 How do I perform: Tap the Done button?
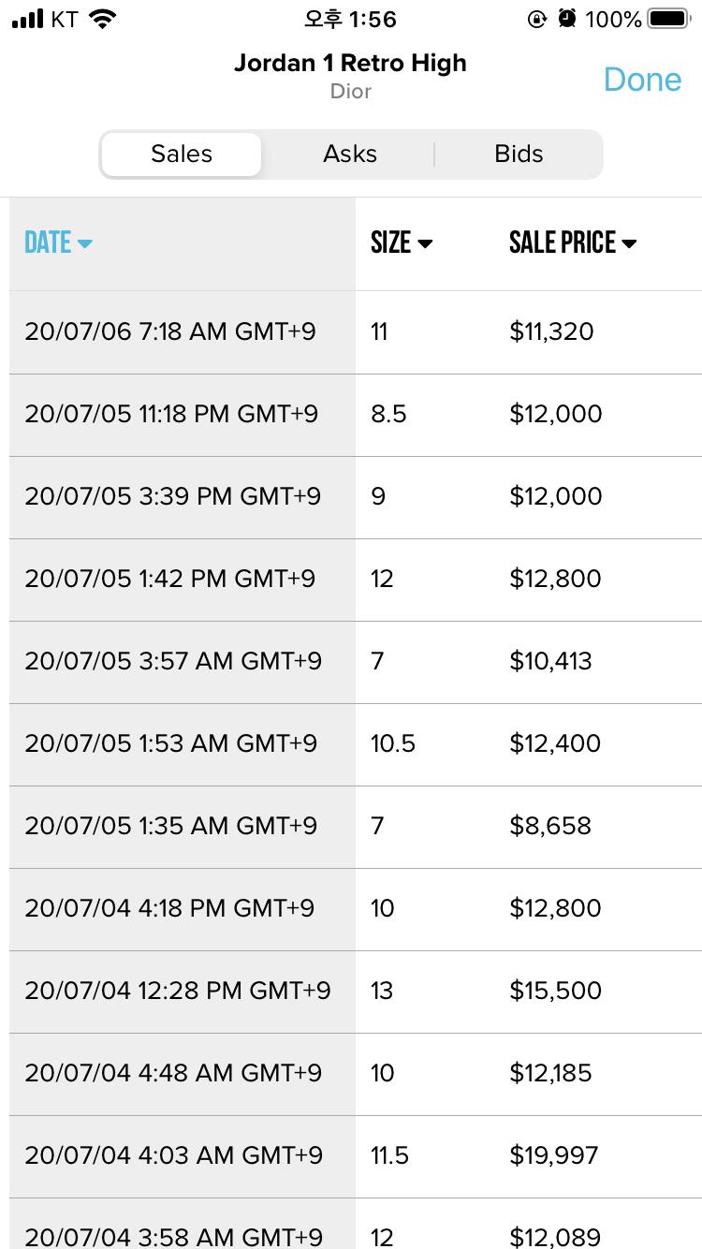tap(642, 80)
